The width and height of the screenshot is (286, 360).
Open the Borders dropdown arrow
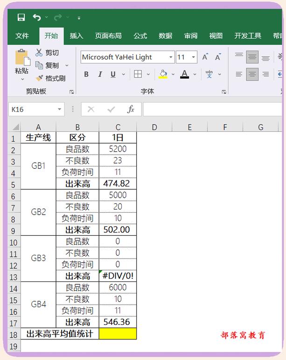coord(148,74)
